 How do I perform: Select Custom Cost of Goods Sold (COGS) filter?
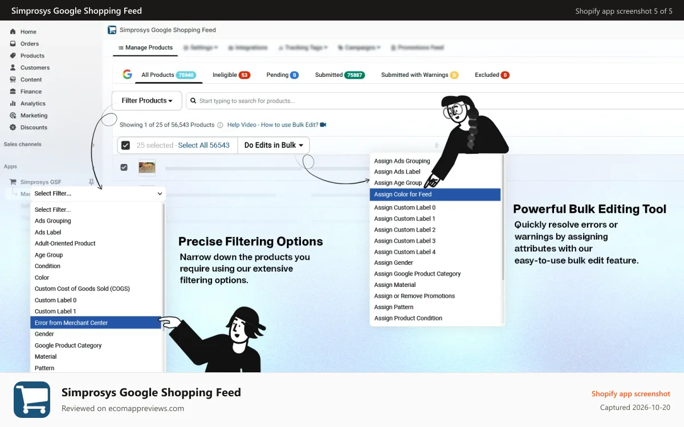[x=82, y=289]
